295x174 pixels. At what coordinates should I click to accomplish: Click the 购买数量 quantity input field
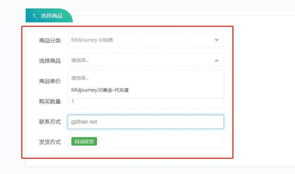coord(145,102)
